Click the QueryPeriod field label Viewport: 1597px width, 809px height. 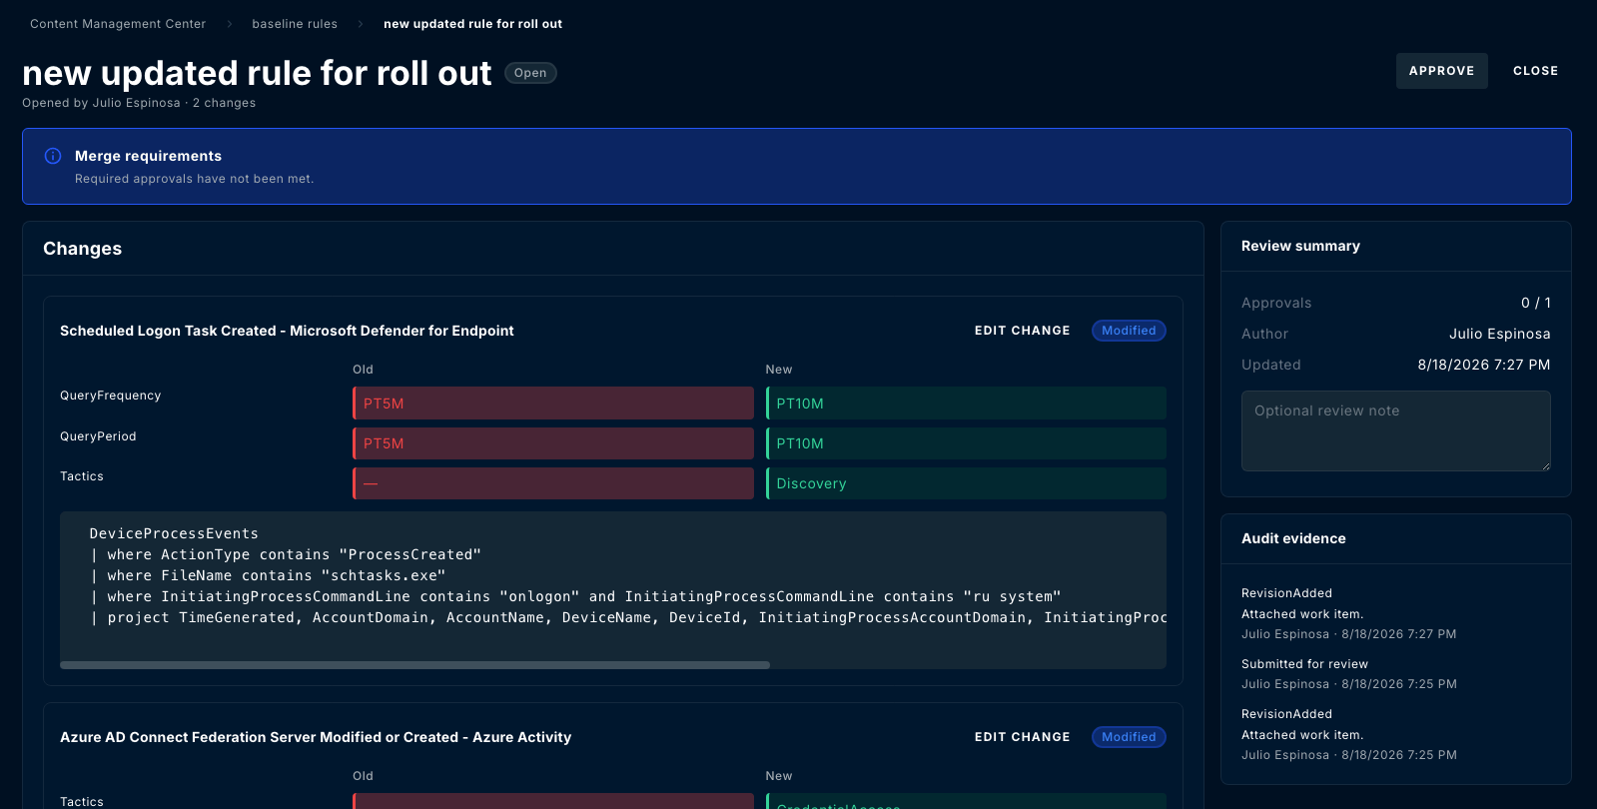point(98,436)
